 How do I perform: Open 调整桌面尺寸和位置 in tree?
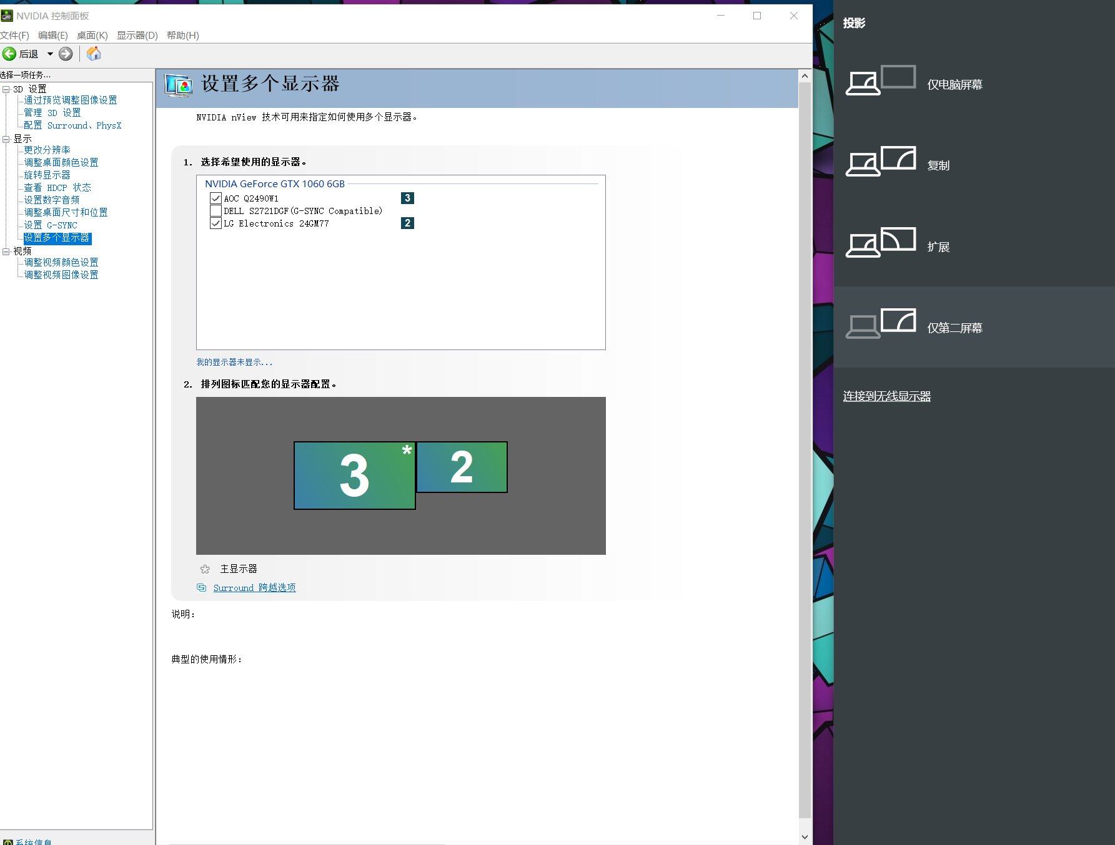click(66, 213)
